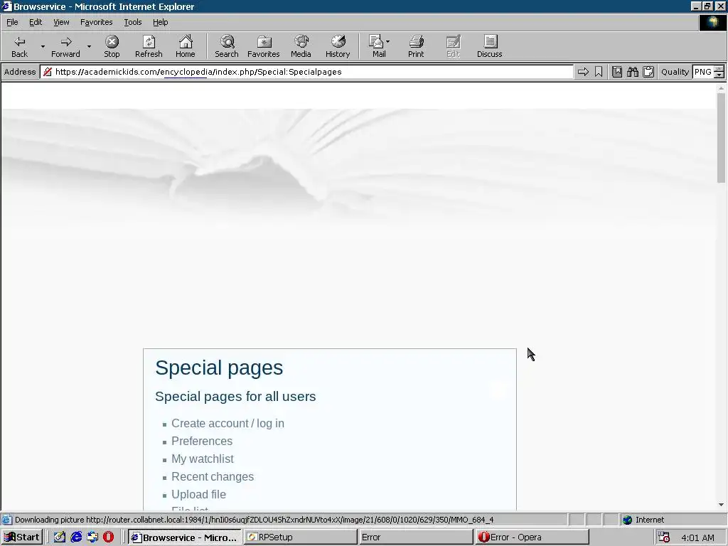Go forward with the Forward button
The image size is (728, 546).
pyautogui.click(x=65, y=46)
